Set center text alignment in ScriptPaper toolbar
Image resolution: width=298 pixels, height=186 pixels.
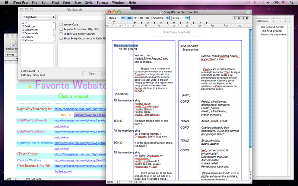[x=136, y=18]
